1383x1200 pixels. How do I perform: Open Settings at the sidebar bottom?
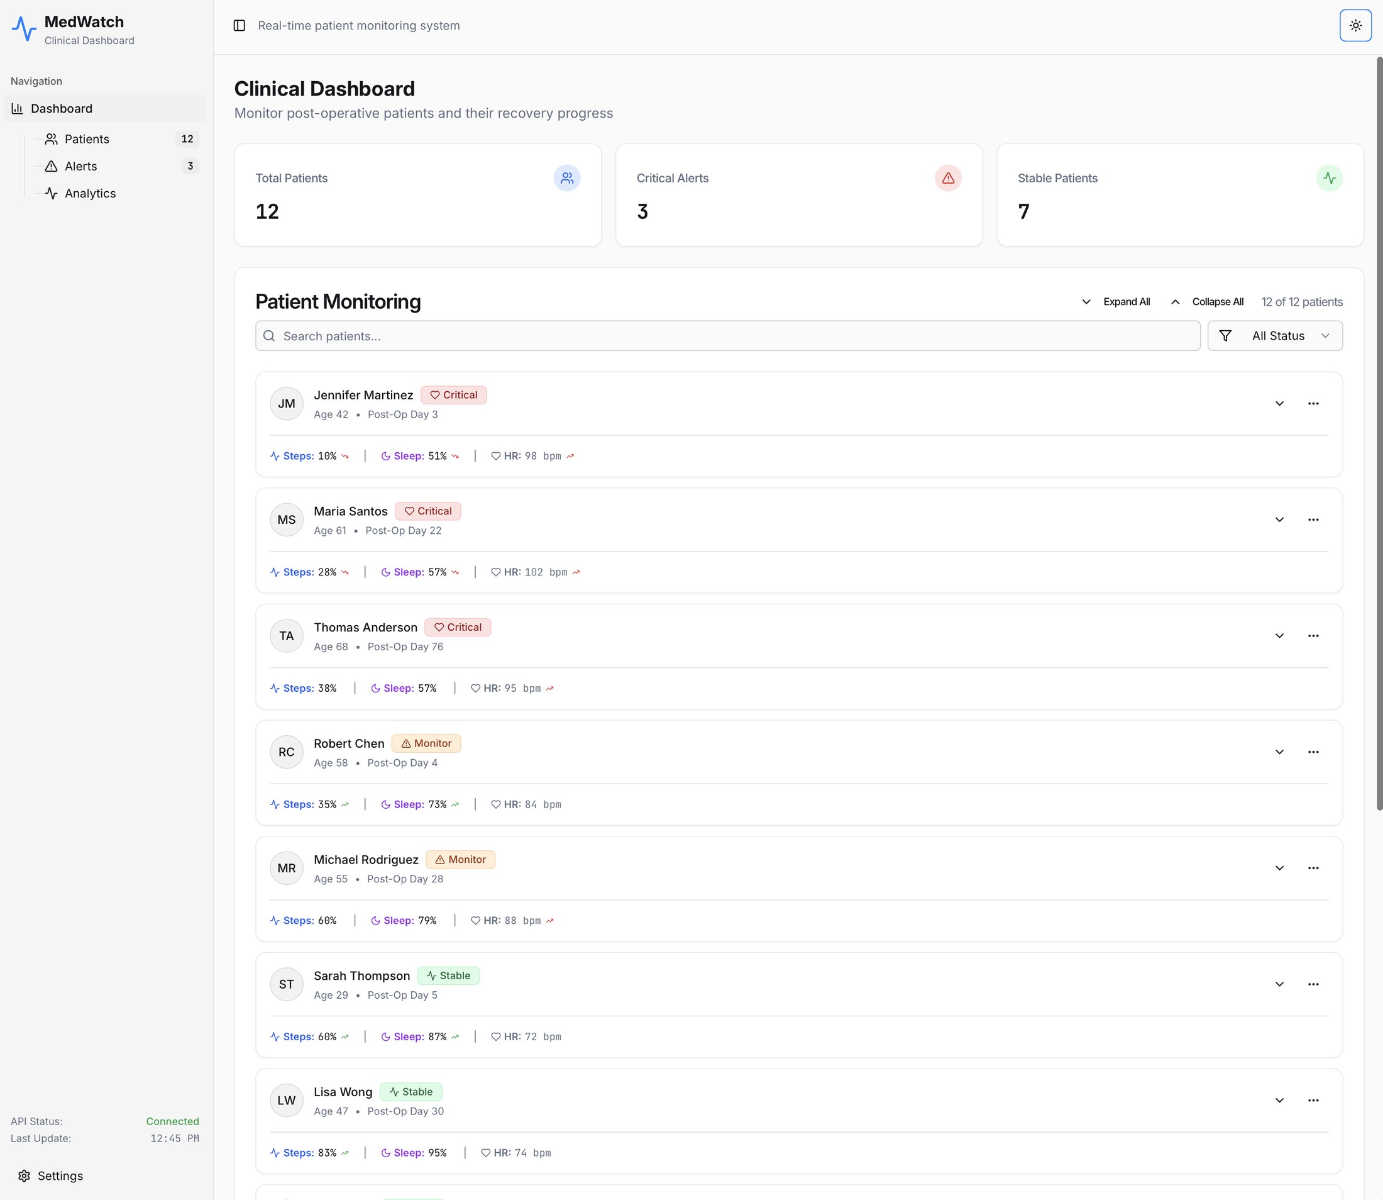pos(51,1176)
